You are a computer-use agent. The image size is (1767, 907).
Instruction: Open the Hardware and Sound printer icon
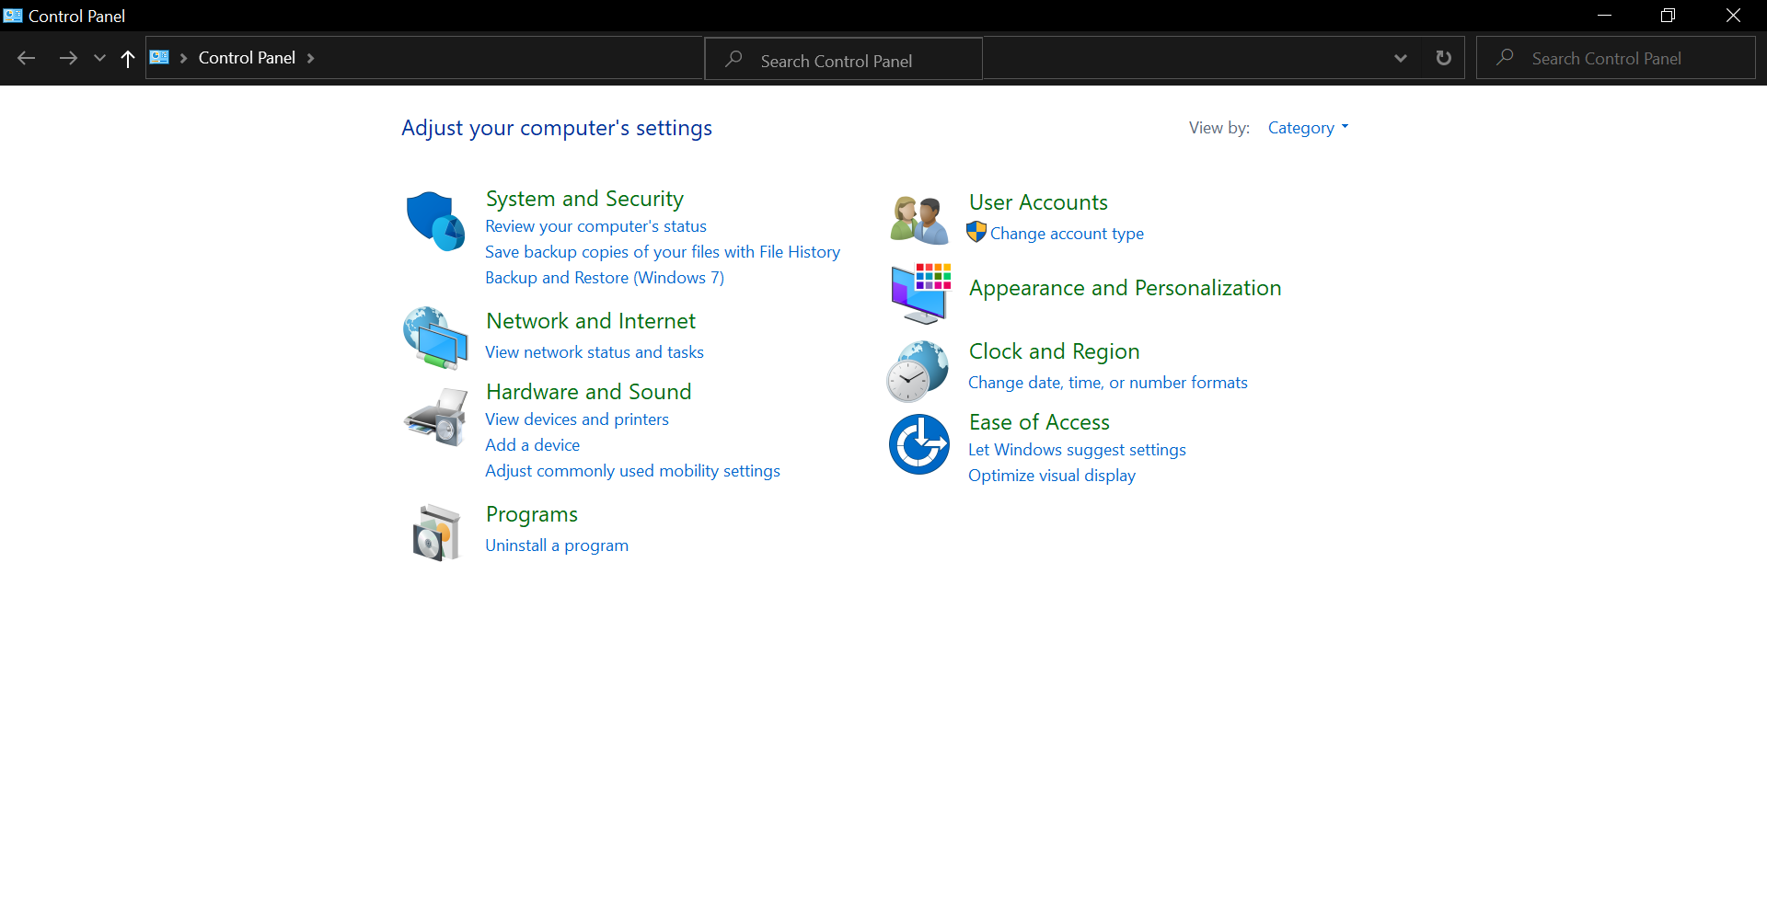pos(435,417)
